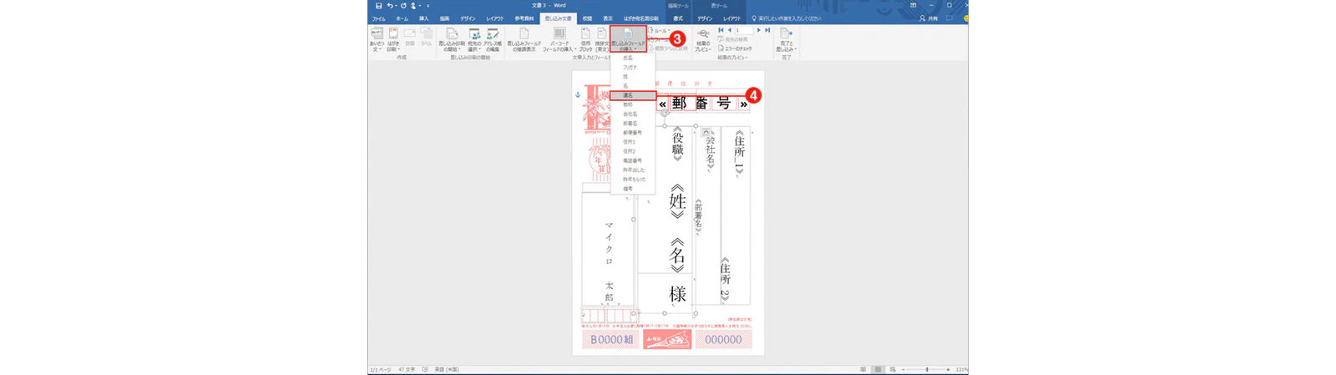
Task: Switch to the 表示 tab
Action: [608, 18]
